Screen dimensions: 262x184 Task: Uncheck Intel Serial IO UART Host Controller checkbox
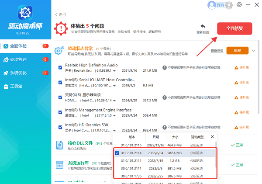point(60,83)
